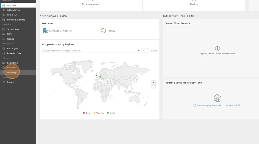Viewport: 259px width, 144px height.
Task: Click the Managed Companies label
Action: point(60,31)
